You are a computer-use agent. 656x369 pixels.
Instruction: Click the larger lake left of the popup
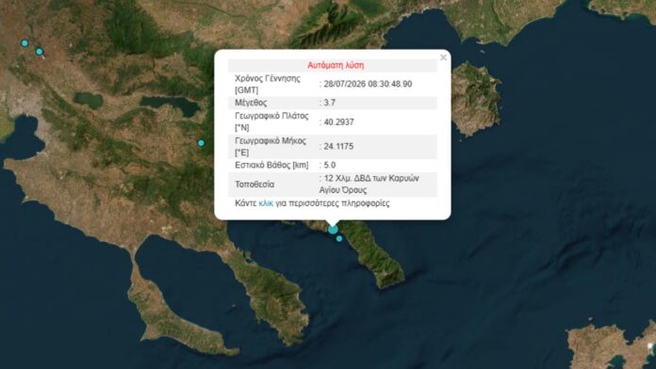[x=171, y=105]
